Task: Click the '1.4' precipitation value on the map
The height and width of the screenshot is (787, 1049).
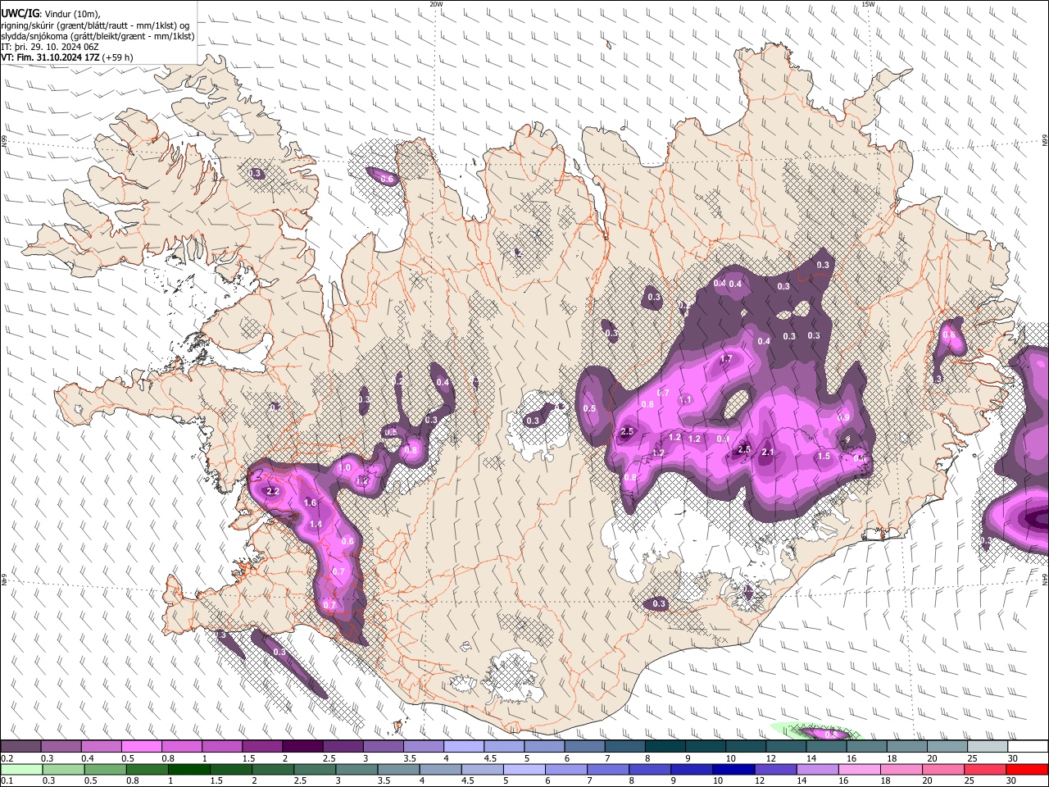Action: tap(316, 525)
